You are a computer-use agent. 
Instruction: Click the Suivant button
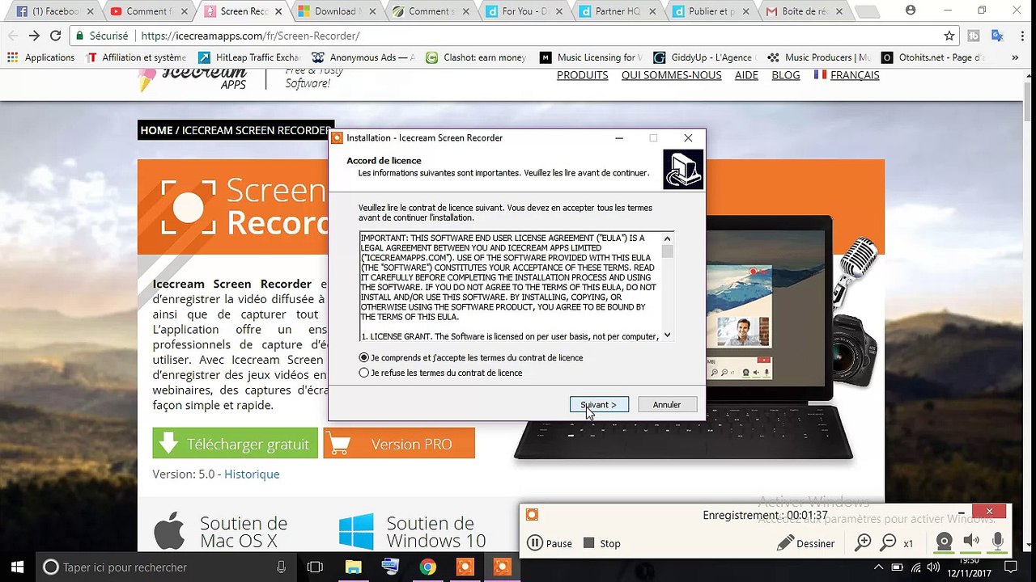point(599,404)
